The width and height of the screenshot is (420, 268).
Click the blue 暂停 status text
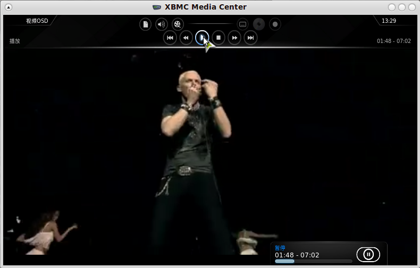[x=280, y=248]
